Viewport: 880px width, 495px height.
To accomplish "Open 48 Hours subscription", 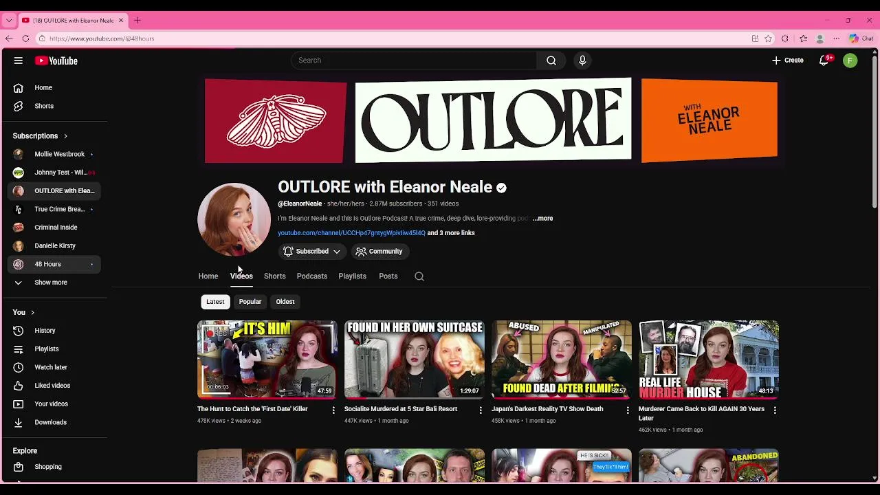I will click(x=55, y=264).
